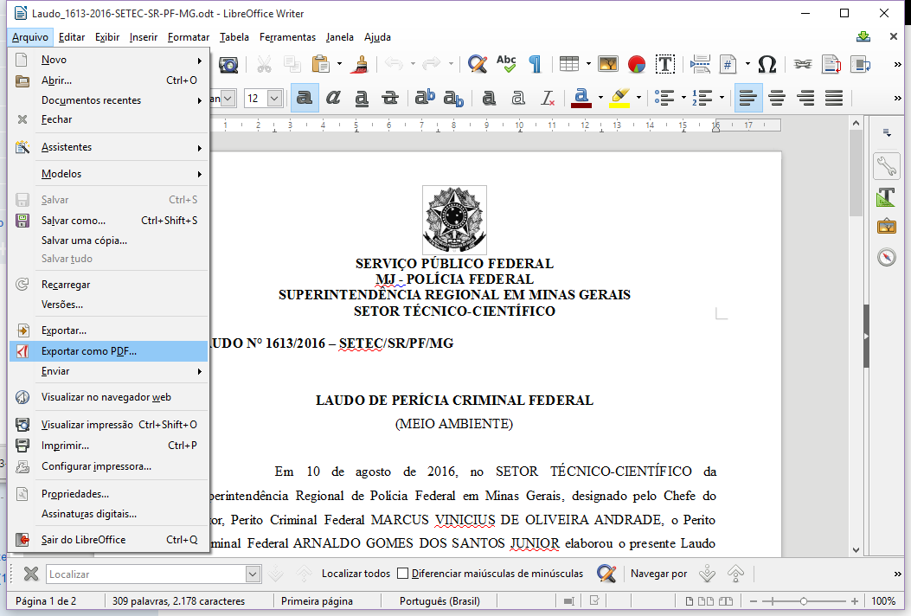This screenshot has width=911, height=616.
Task: Insert a hyperlink icon
Action: tap(803, 64)
